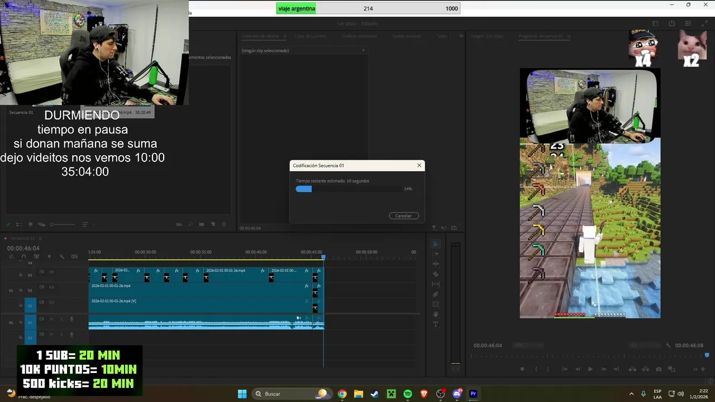Image resolution: width=715 pixels, height=402 pixels.
Task: Step back one frame
Action: tap(578, 369)
